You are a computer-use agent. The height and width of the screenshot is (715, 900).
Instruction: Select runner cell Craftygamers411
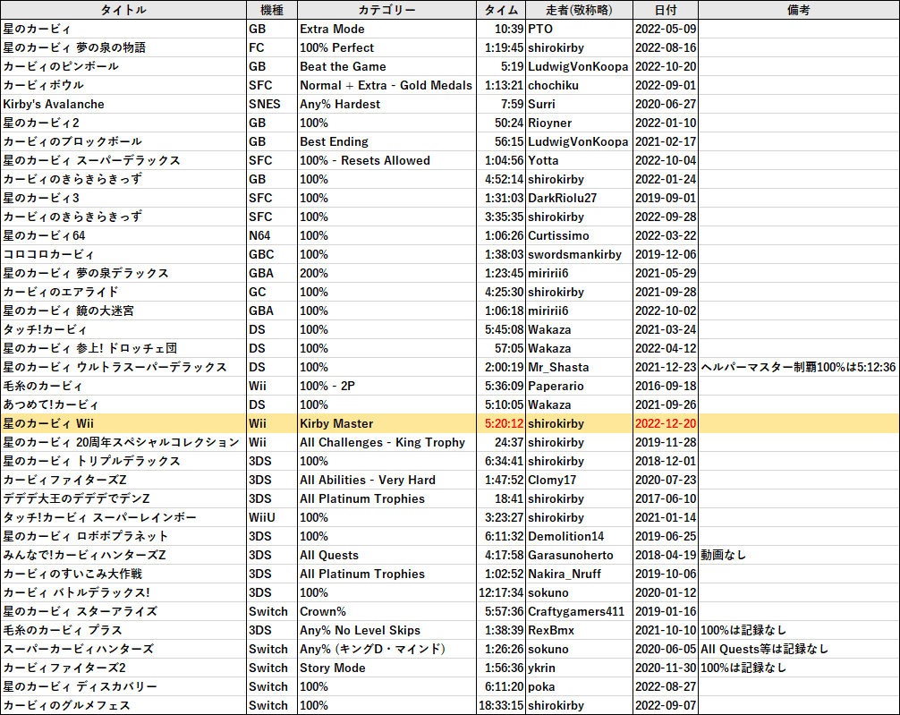(579, 611)
